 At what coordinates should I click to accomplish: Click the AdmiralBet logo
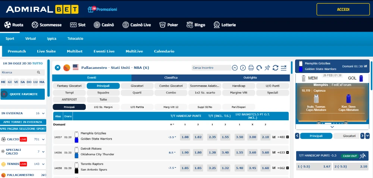(x=42, y=9)
